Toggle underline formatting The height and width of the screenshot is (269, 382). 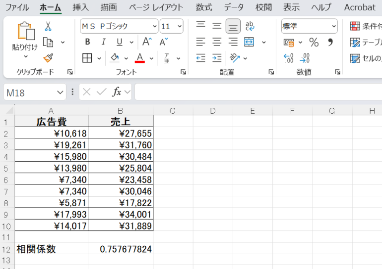coord(120,42)
